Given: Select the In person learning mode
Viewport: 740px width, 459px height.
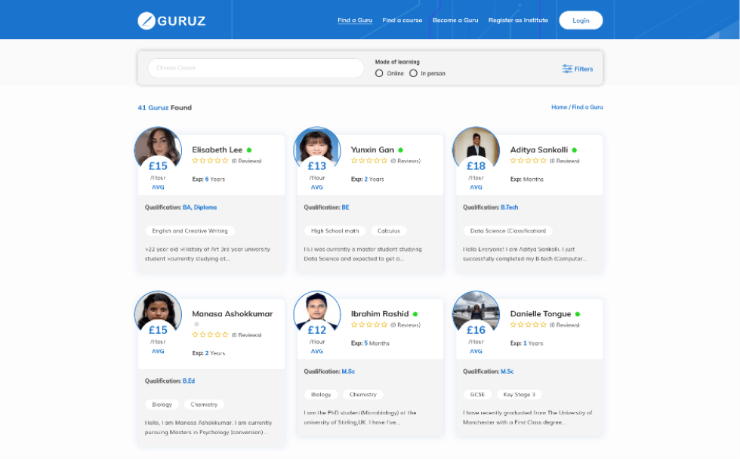Looking at the screenshot, I should click(413, 73).
